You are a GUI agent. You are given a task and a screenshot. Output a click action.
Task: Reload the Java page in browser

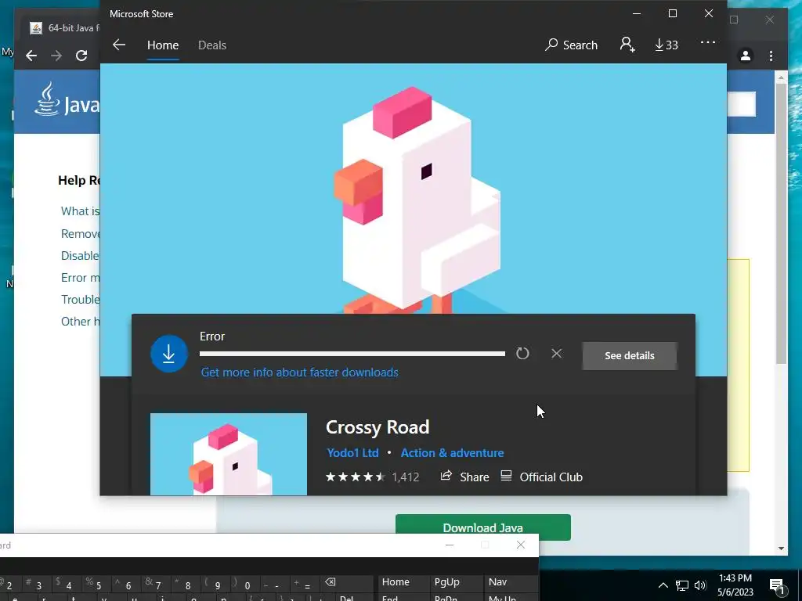pyautogui.click(x=81, y=56)
